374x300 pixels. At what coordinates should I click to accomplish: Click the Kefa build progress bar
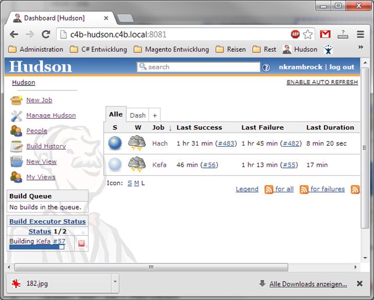click(37, 247)
